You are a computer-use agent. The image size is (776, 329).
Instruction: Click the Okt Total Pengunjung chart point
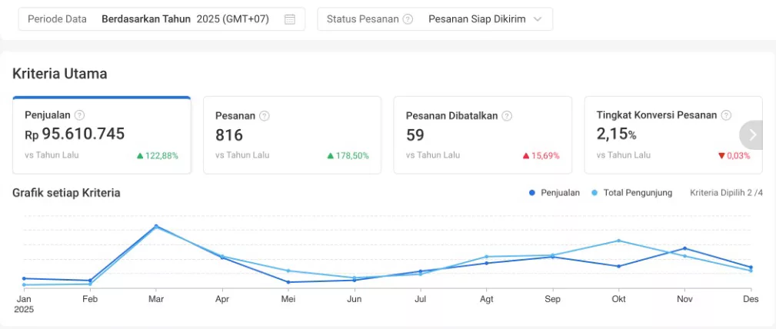(618, 241)
